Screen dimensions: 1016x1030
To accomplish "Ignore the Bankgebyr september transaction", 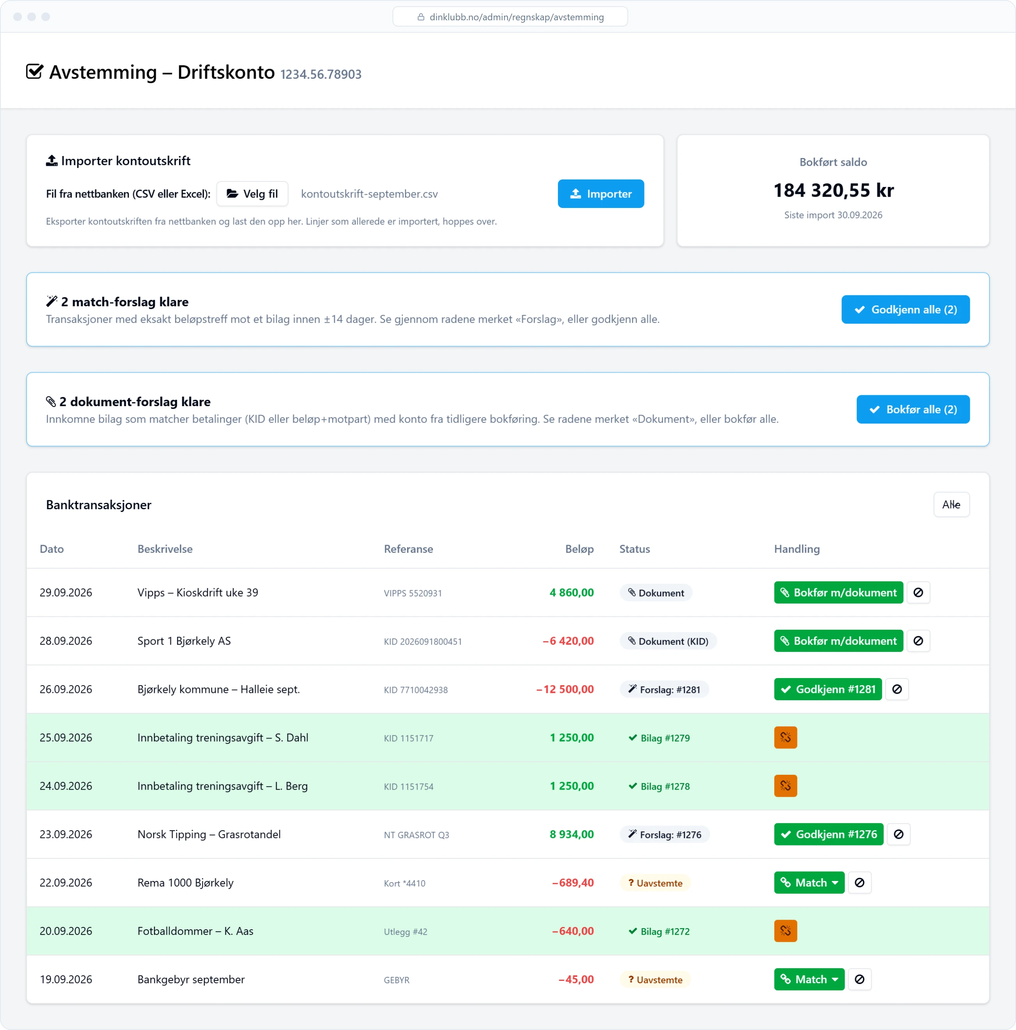I will coord(859,979).
